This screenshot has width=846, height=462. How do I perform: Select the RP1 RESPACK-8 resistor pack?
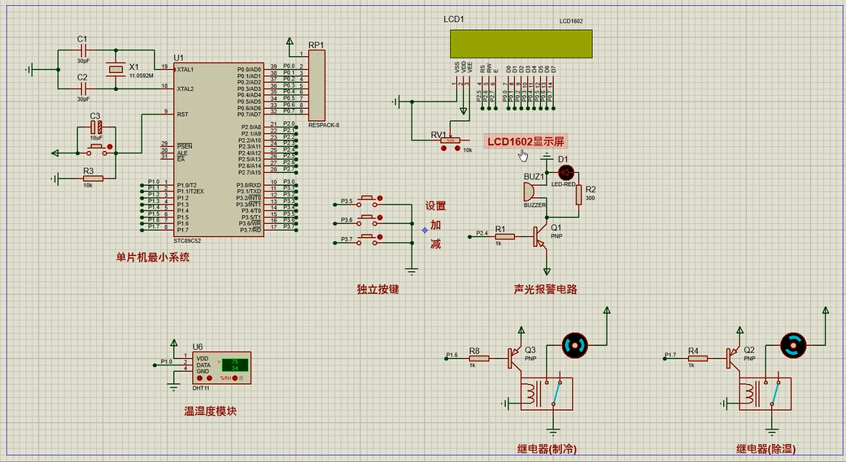(316, 85)
